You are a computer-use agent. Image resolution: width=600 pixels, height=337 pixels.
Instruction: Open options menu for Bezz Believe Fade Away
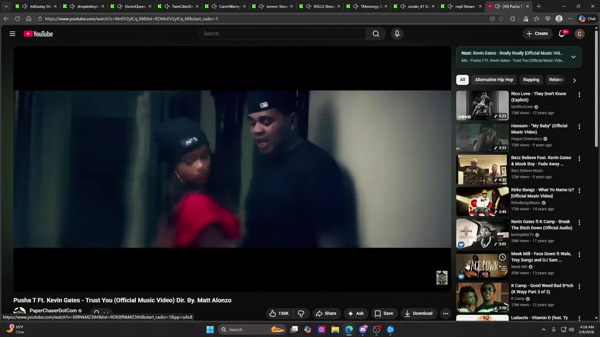tap(579, 159)
